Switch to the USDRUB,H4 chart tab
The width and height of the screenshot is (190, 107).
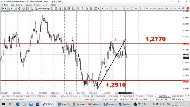177,96
